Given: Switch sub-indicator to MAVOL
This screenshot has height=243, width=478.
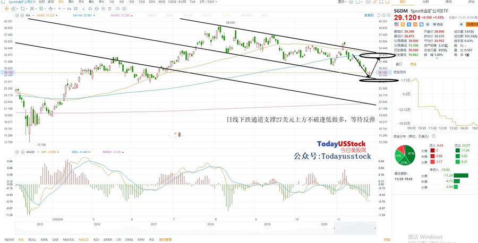Looking at the screenshot, I should click(69, 240).
